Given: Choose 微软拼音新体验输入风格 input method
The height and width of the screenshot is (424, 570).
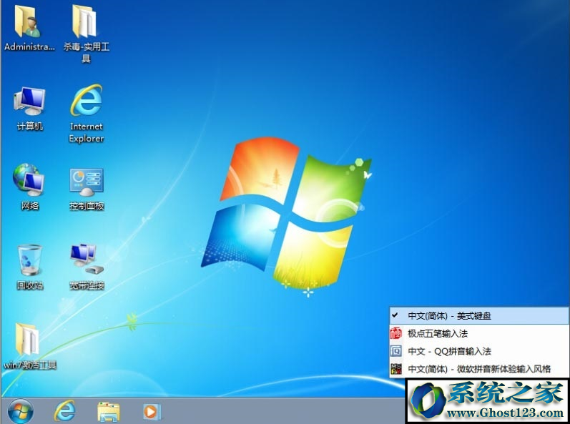Looking at the screenshot, I should point(479,369).
